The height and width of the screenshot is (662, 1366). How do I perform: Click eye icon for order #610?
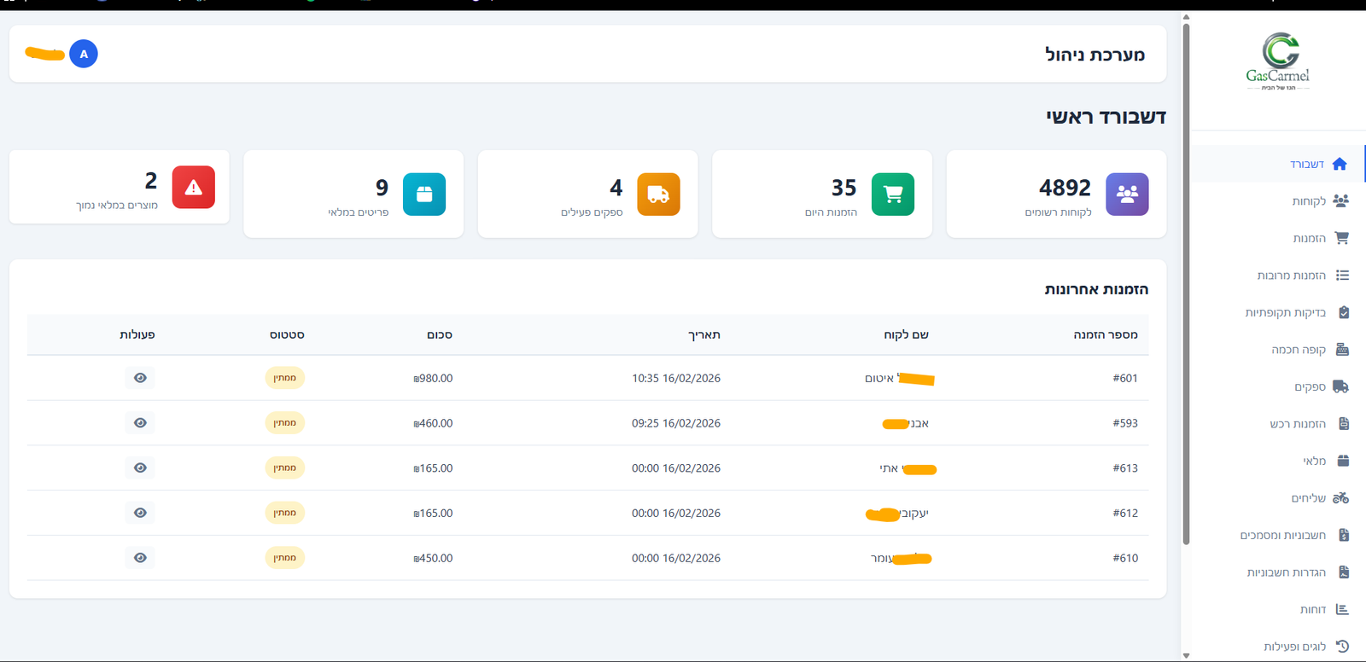pyautogui.click(x=140, y=558)
